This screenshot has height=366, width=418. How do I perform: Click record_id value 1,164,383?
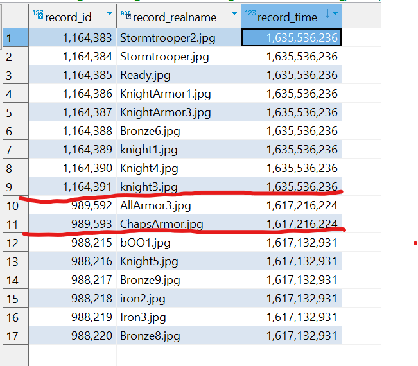73,38
